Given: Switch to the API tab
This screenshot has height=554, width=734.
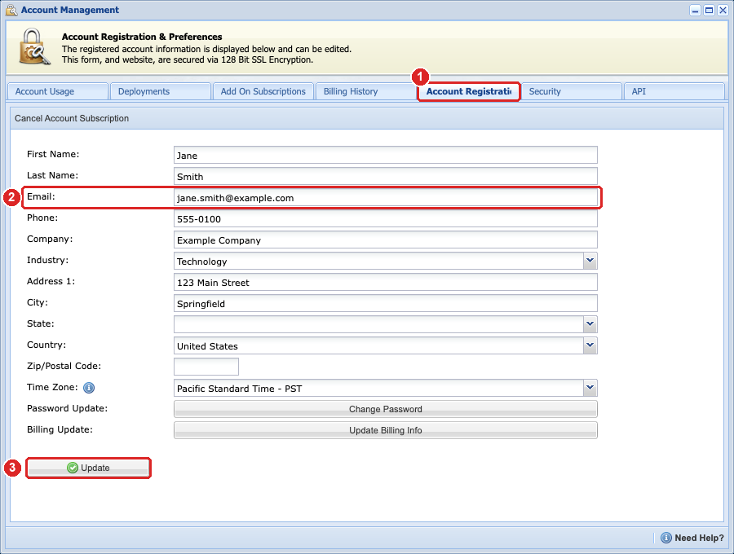Looking at the screenshot, I should [674, 91].
